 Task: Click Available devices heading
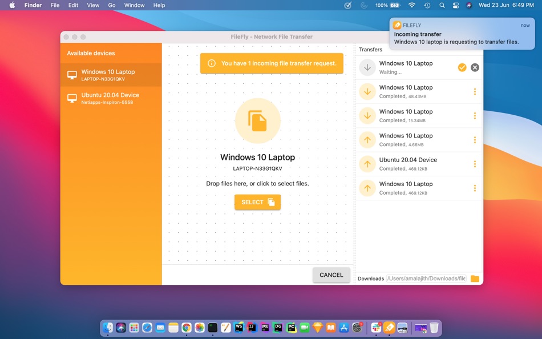(91, 53)
